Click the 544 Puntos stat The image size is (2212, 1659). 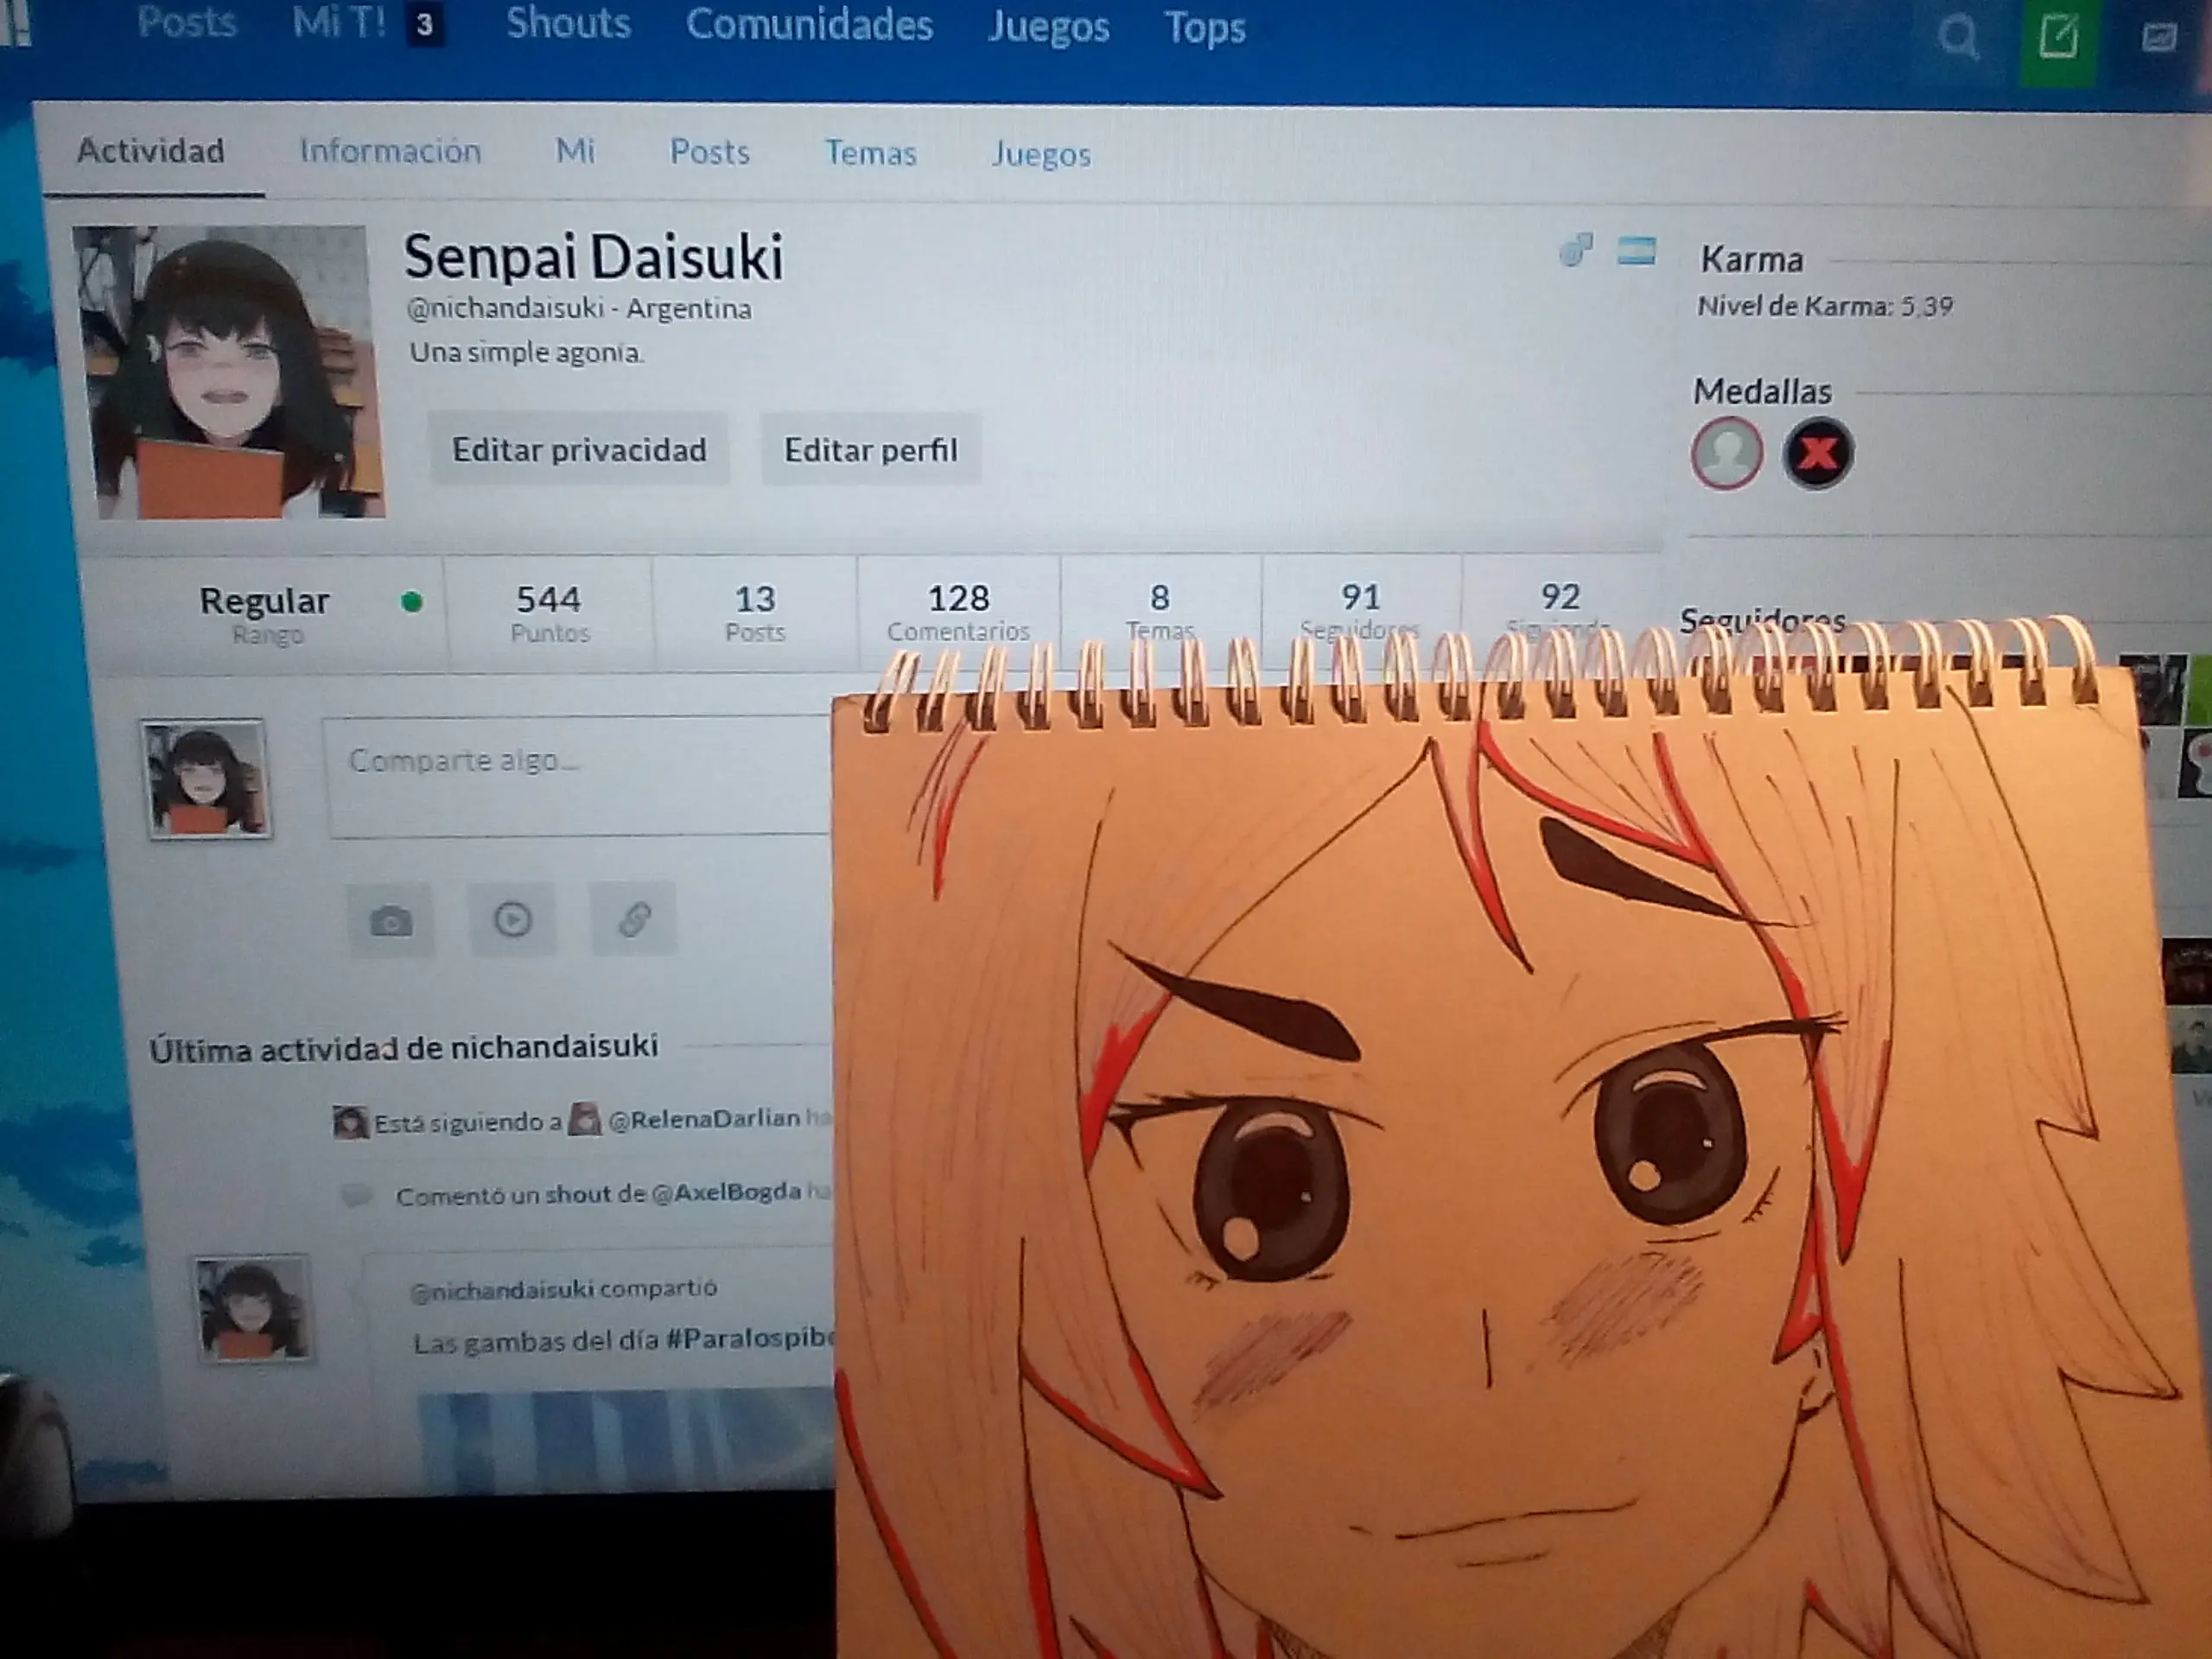pyautogui.click(x=549, y=613)
